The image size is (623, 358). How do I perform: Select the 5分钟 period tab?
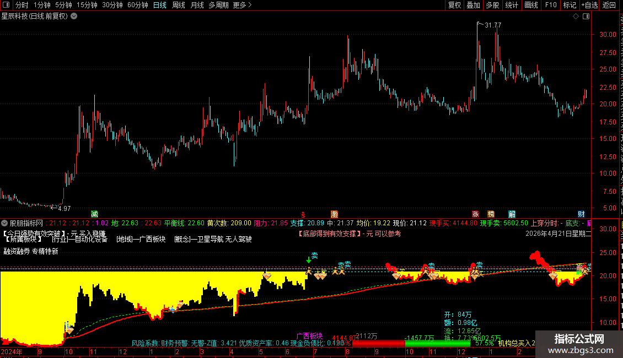[63, 5]
